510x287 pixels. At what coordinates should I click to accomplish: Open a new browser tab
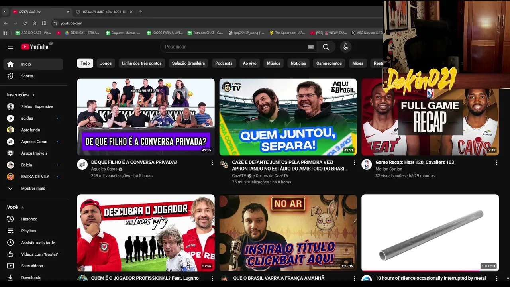point(141,12)
